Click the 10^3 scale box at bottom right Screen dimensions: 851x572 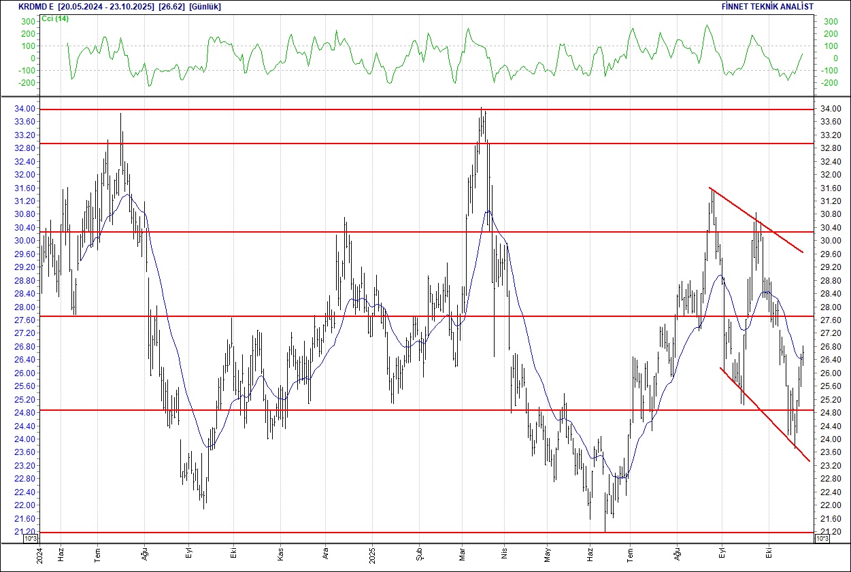click(x=821, y=539)
